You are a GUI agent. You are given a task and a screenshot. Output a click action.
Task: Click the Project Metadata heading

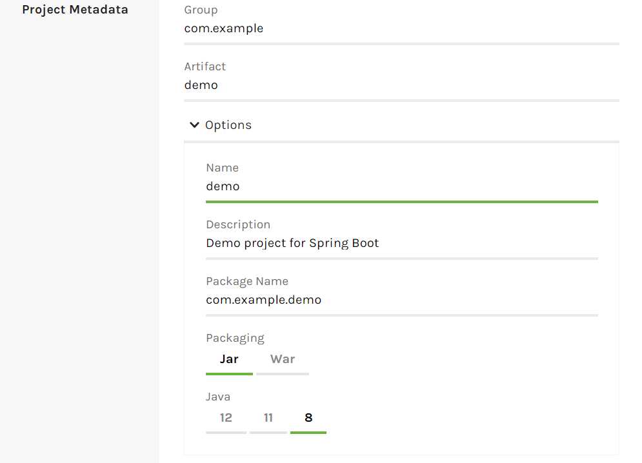tap(75, 10)
